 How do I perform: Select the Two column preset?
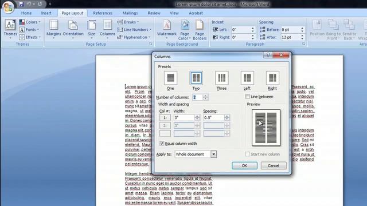coord(196,81)
